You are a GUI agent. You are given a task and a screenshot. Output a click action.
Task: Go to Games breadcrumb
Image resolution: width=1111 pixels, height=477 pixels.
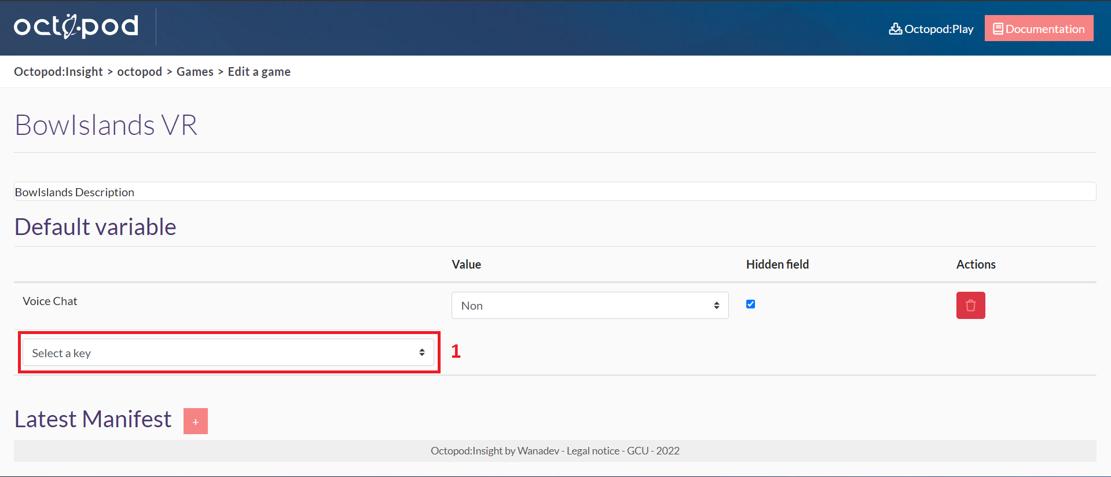(x=195, y=72)
